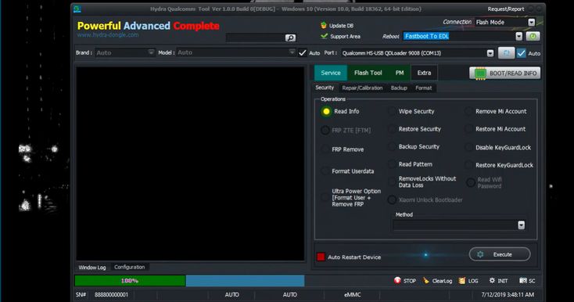Open www.hydra-dongle.com link
Screen dimensions: 574x302
click(x=108, y=34)
